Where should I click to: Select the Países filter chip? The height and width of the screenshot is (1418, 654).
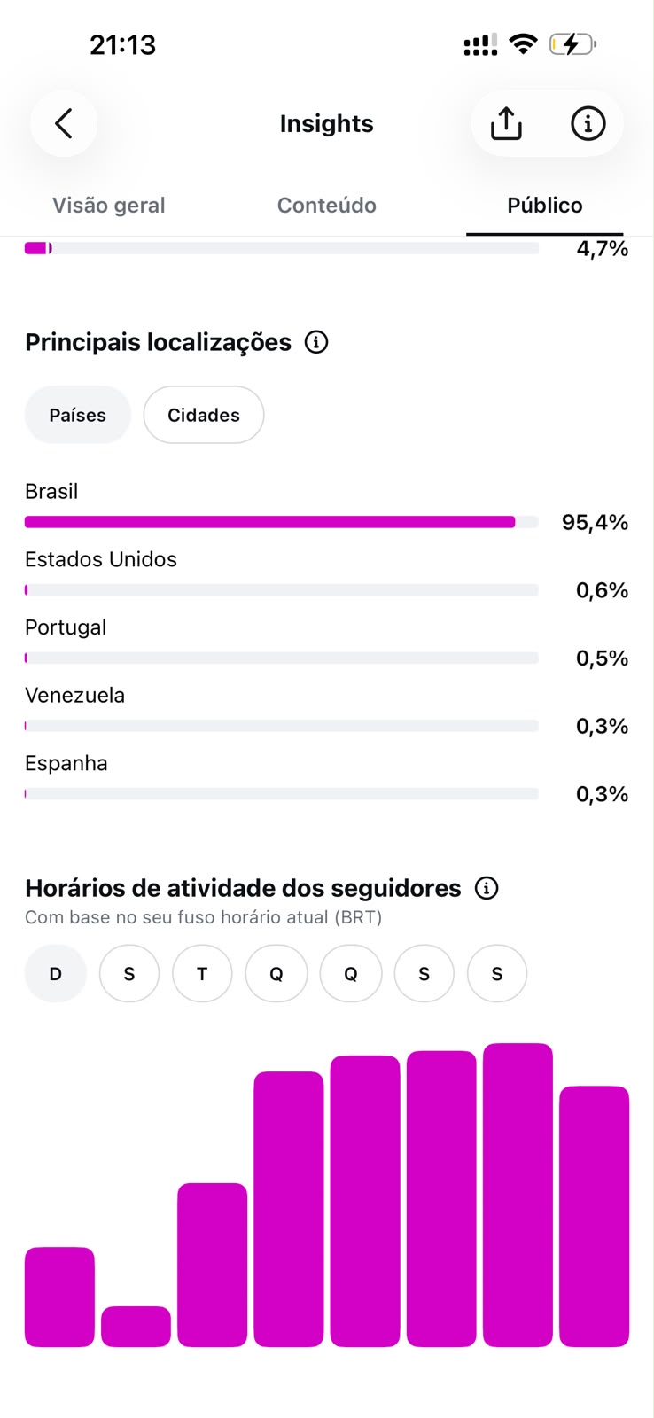click(78, 415)
